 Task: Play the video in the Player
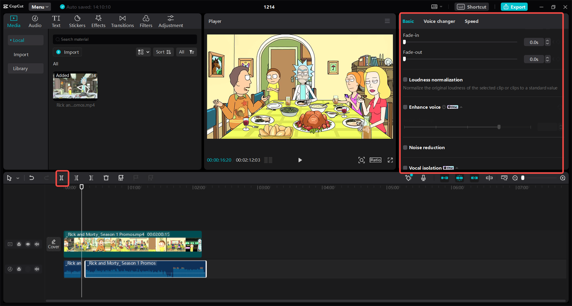point(300,160)
